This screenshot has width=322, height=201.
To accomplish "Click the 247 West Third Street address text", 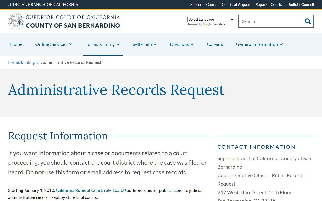I will point(254,192).
